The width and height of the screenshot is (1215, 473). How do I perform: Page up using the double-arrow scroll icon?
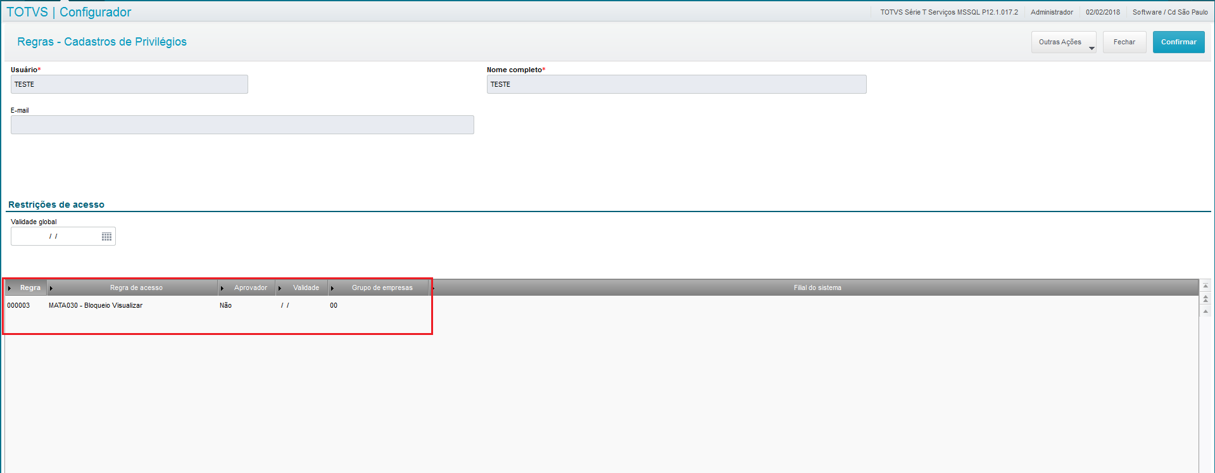pyautogui.click(x=1206, y=298)
